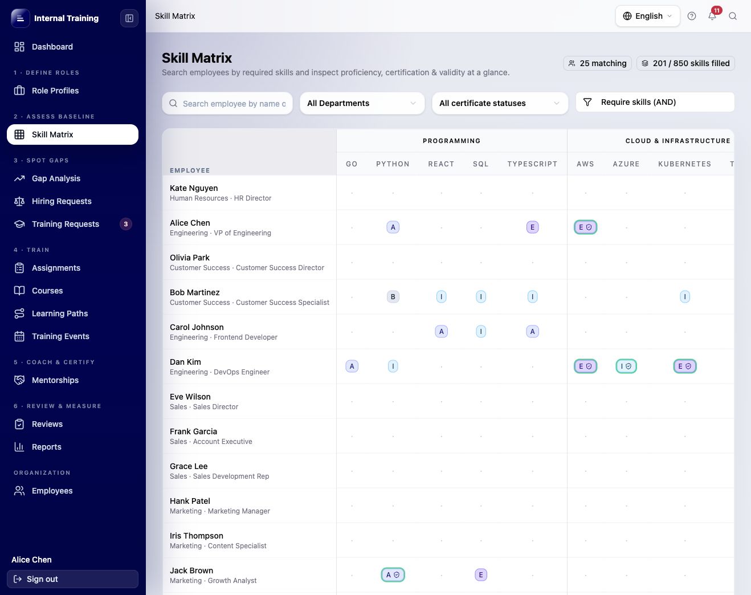This screenshot has height=595, width=751.
Task: Open the All Departments dropdown
Action: tap(362, 103)
